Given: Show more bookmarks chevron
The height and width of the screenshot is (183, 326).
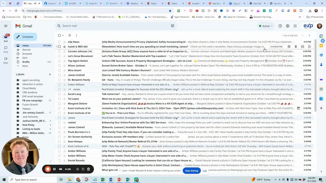Looking at the screenshot, I should pyautogui.click(x=300, y=17).
